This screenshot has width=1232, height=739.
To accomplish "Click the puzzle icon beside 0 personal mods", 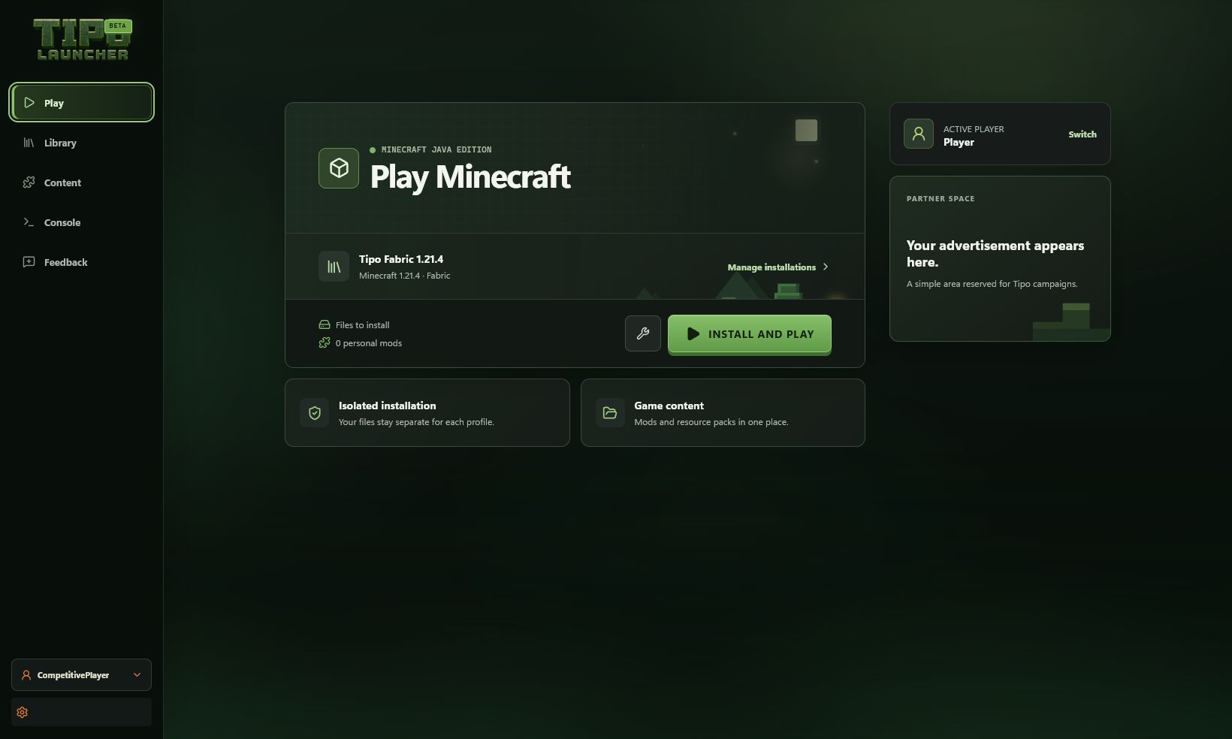I will [x=325, y=342].
